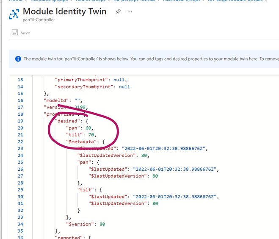Click the $version value 80 on line 34

(102, 224)
